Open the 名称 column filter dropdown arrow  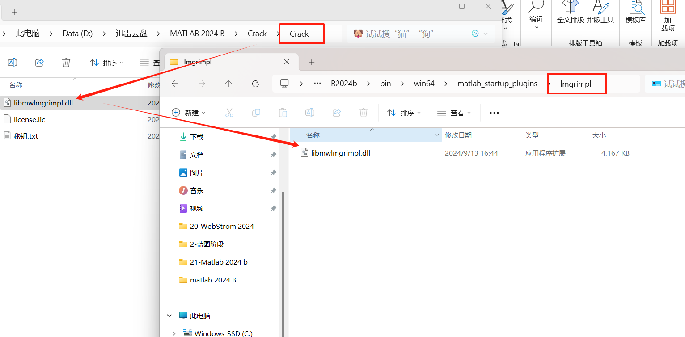(437, 135)
